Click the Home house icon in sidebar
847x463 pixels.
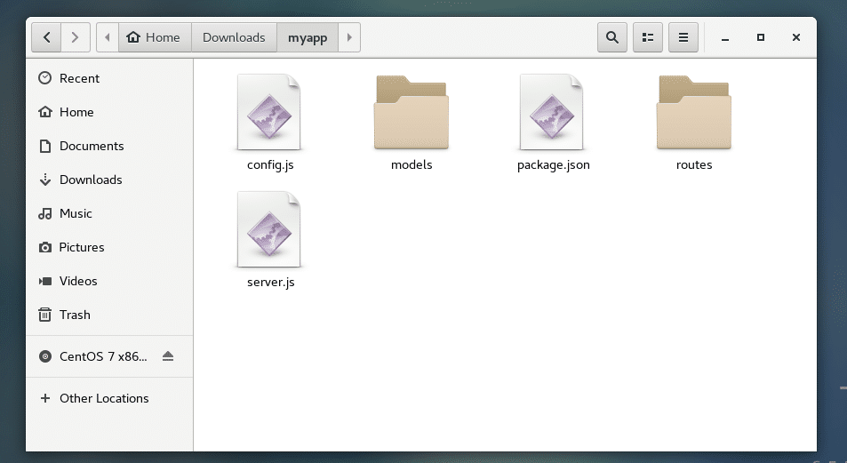coord(44,112)
